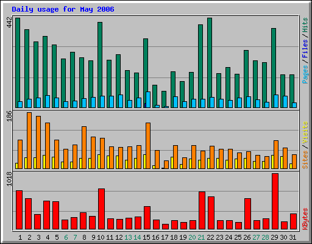Click the Visits legend label
312x244 pixels.
(x=305, y=132)
